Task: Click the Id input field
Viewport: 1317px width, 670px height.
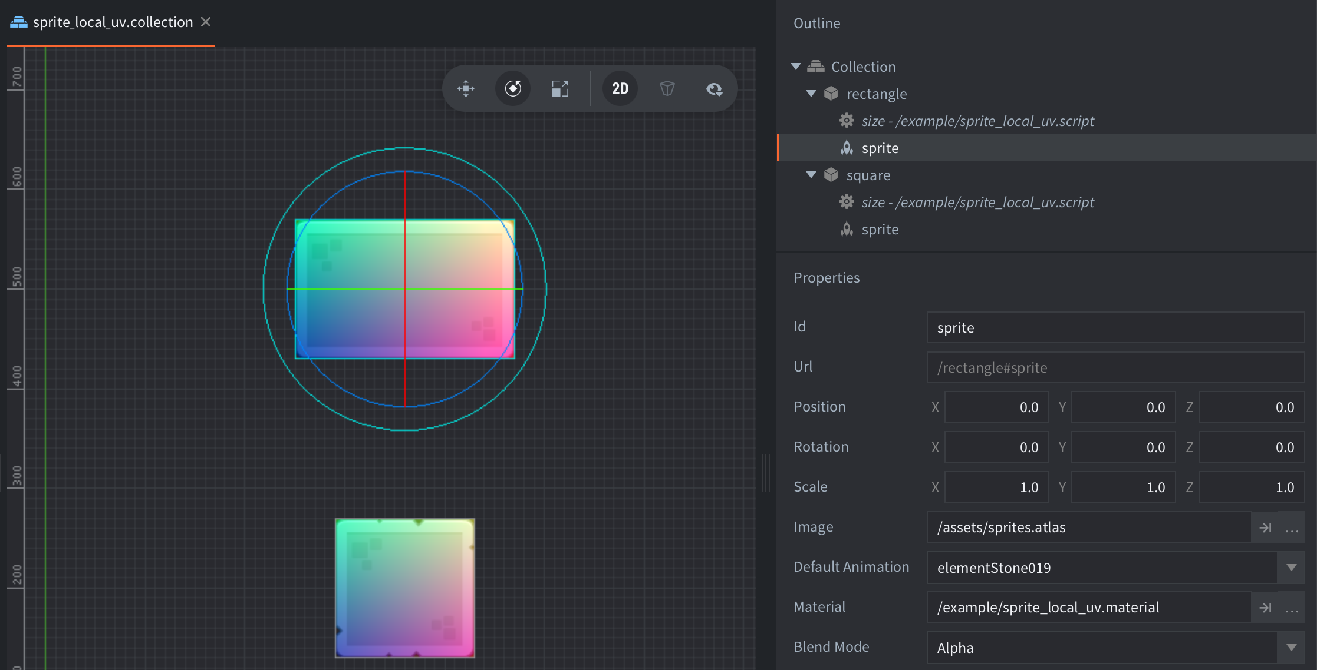Action: 1114,327
